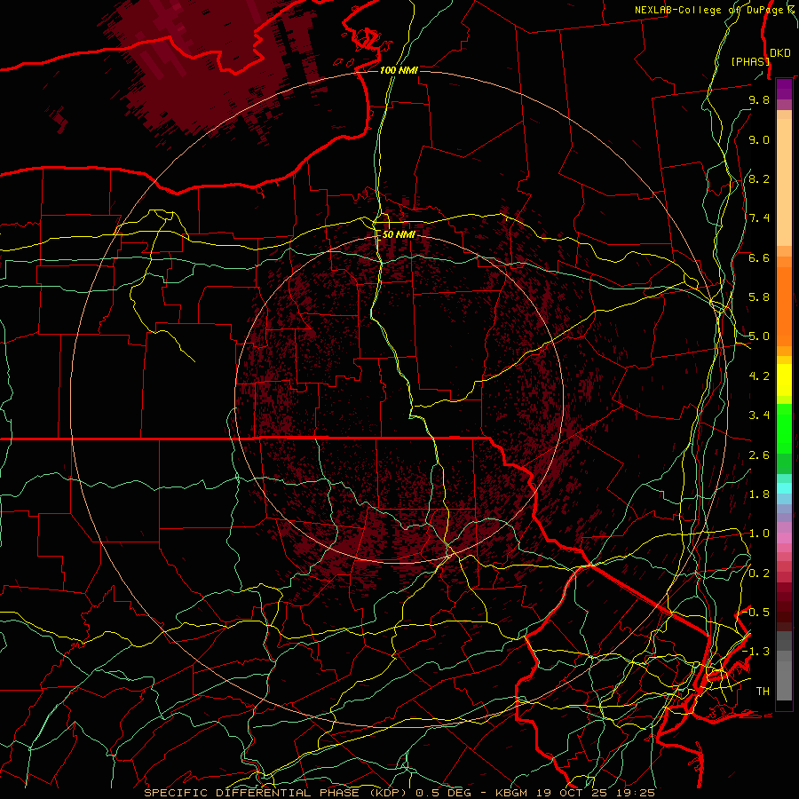799x799 pixels.
Task: Click the TH label at the scale bottom
Action: (x=763, y=692)
